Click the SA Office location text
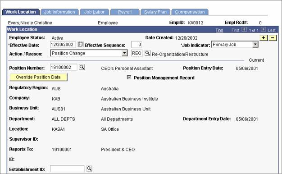The width and height of the screenshot is (282, 174). pyautogui.click(x=110, y=129)
